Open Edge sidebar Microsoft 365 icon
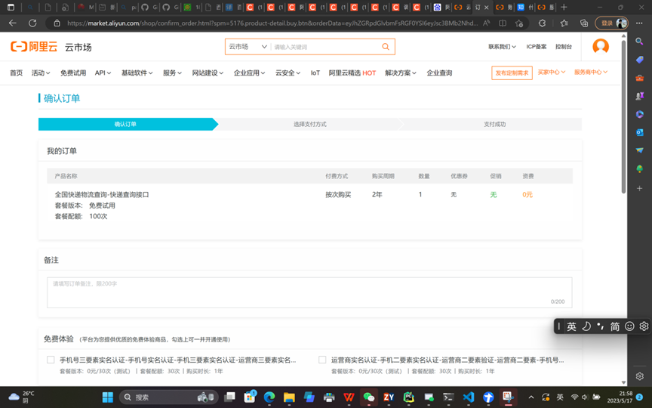Screen dimensions: 652x408 click(639, 114)
